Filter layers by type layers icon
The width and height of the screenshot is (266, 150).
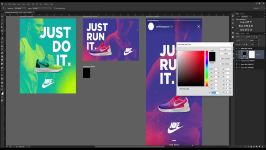click(x=251, y=37)
